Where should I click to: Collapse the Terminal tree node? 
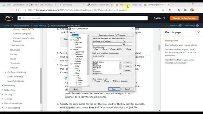(71, 40)
